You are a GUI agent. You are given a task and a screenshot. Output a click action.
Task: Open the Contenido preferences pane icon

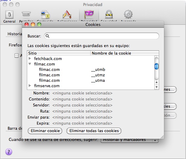pyautogui.click(x=46, y=14)
